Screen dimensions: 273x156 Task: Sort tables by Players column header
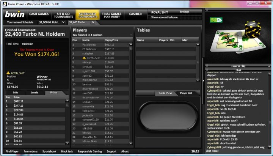pyautogui.click(x=163, y=40)
